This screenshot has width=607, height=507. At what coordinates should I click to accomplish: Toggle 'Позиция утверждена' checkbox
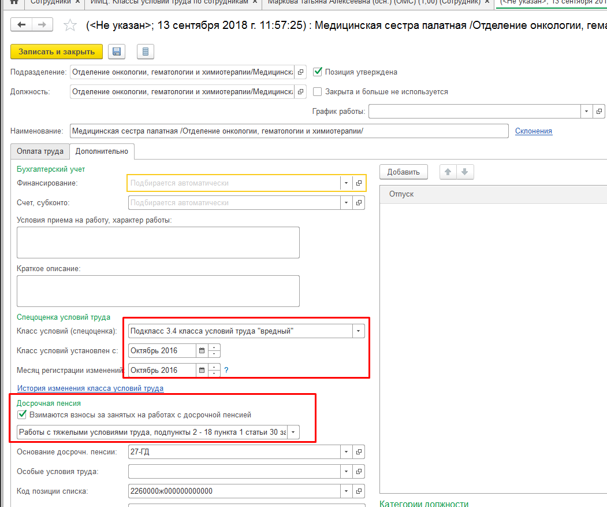tap(317, 72)
